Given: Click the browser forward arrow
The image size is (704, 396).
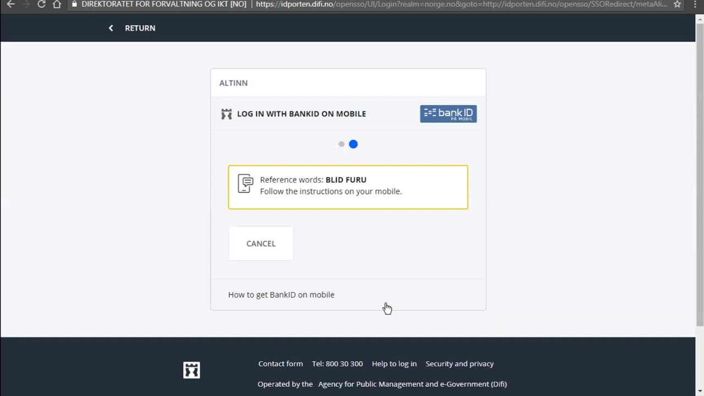Looking at the screenshot, I should click(25, 4).
